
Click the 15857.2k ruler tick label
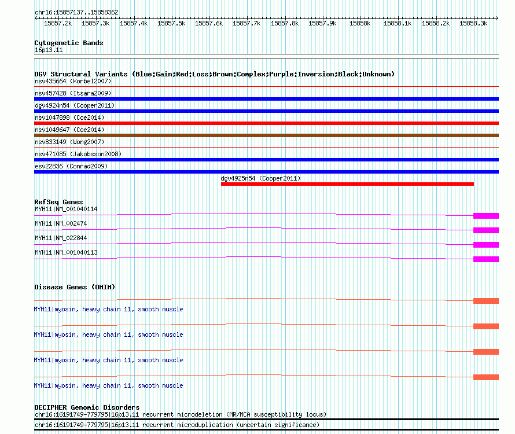pos(58,23)
